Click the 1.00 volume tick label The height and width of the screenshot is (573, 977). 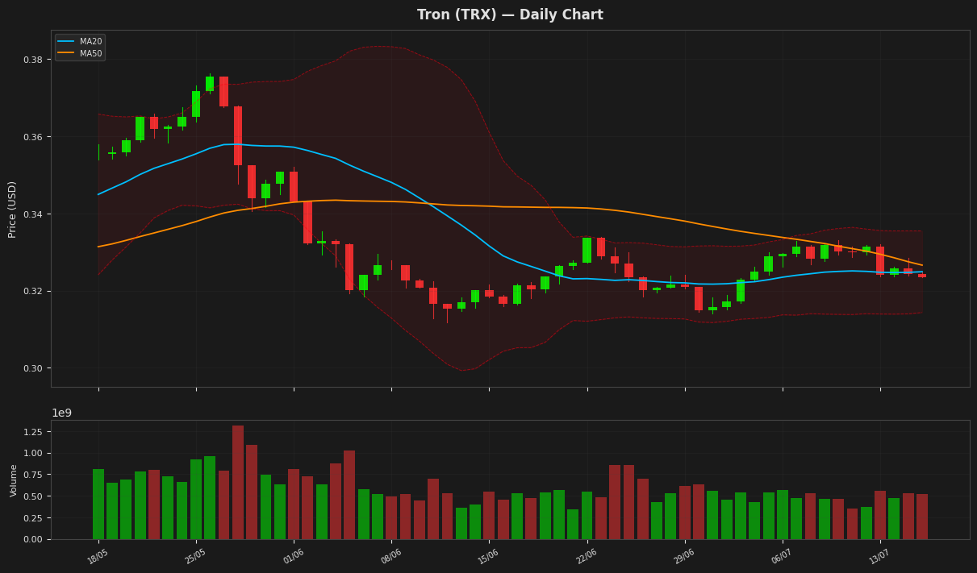tap(33, 454)
